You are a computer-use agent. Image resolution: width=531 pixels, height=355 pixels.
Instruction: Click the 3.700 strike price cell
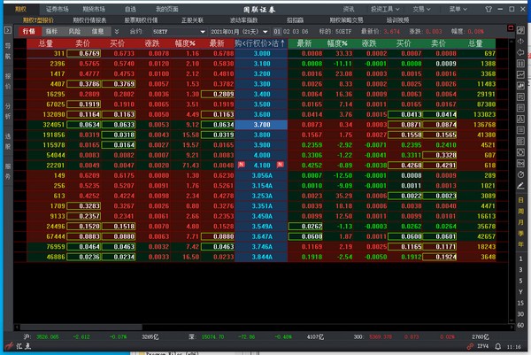coord(262,125)
